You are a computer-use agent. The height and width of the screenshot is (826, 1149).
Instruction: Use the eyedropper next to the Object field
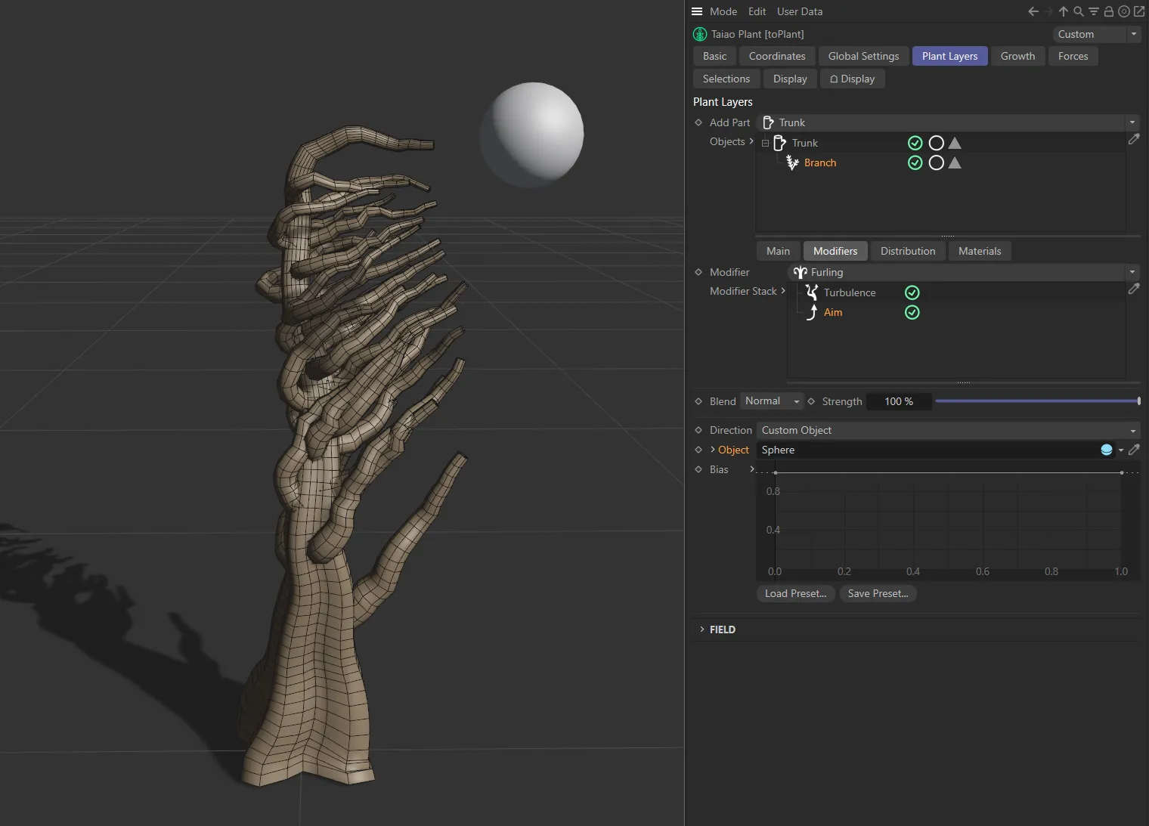pyautogui.click(x=1134, y=450)
